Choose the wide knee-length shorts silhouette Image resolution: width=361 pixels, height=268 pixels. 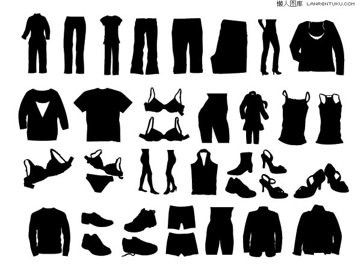(x=187, y=46)
